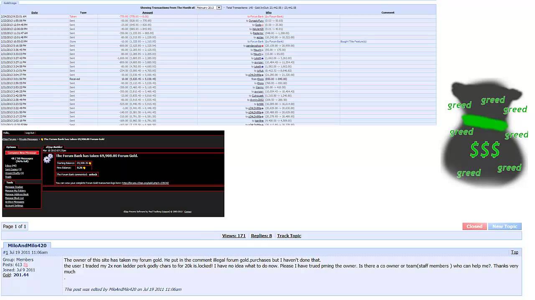The image size is (535, 300).
Task: Click the greed money bag image
Action: [485, 134]
